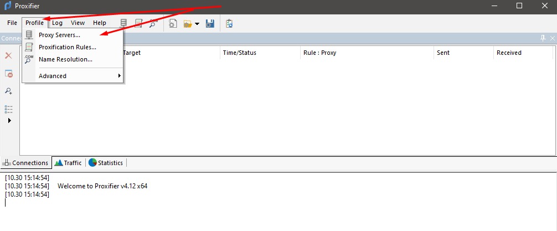
Task: Switch to the Statistics tab
Action: [x=106, y=163]
